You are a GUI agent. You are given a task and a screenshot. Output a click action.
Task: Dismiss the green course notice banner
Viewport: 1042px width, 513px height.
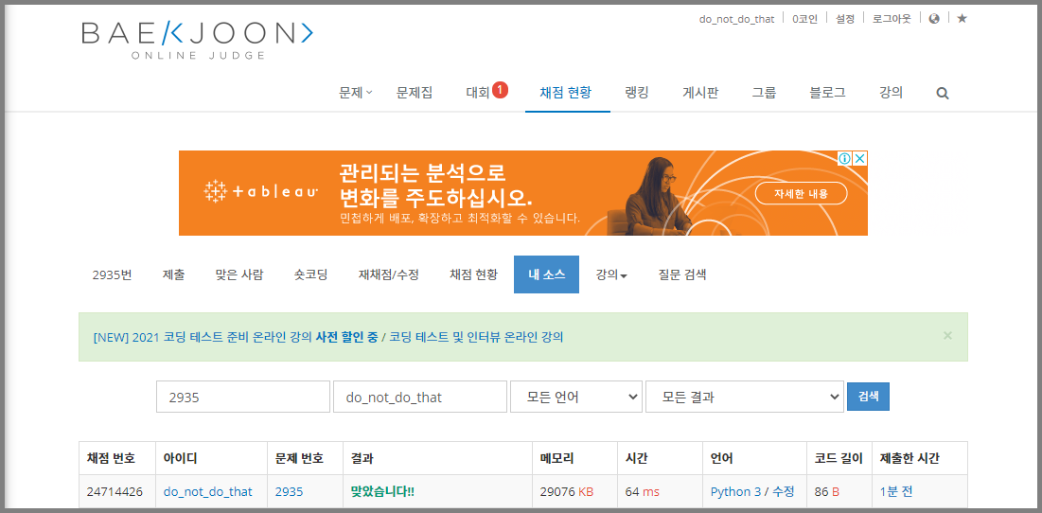point(947,336)
